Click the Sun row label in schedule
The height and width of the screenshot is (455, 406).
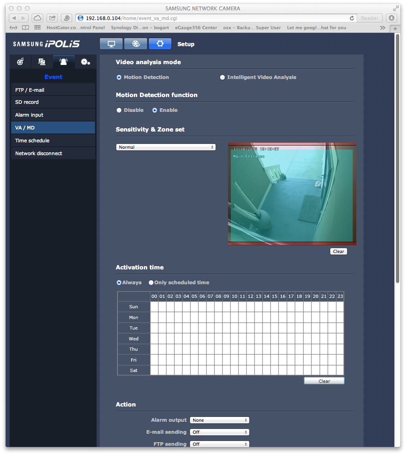click(x=134, y=307)
